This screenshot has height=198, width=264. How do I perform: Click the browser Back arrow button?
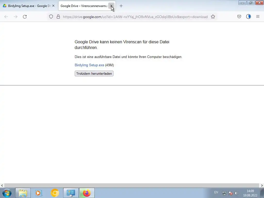pos(6,17)
